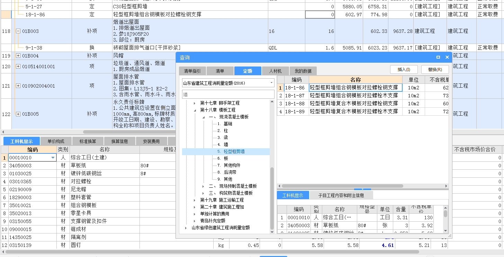Open the 我的数据 tab
The height and width of the screenshot is (257, 504).
(303, 71)
